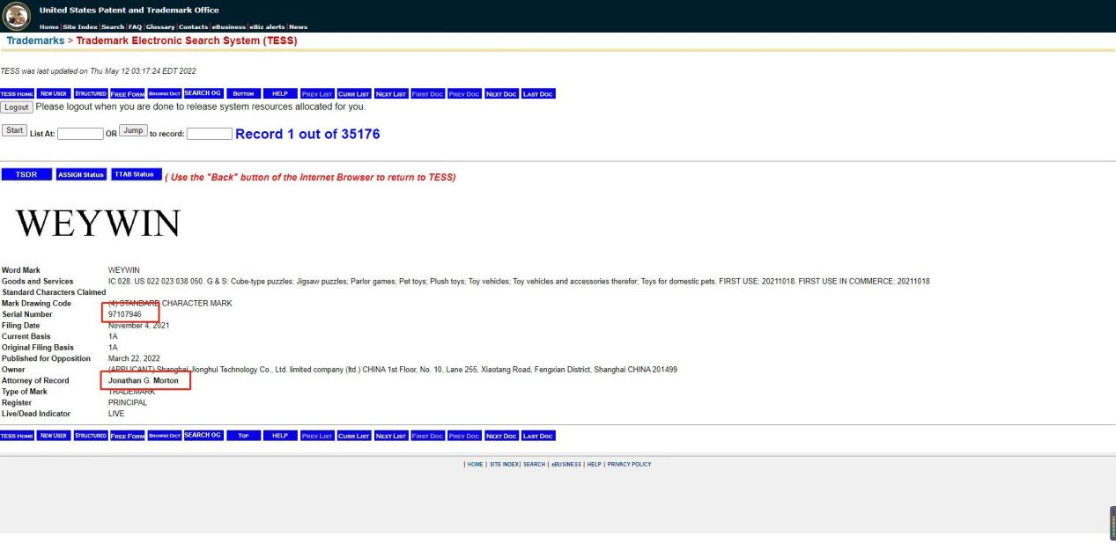Click Browse Dict in the upper toolbar

pyautogui.click(x=164, y=94)
